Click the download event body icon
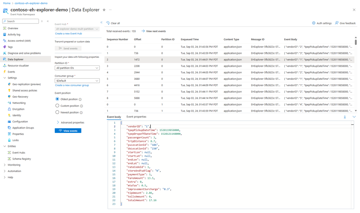This screenshot has height=213, width=360. click(345, 117)
